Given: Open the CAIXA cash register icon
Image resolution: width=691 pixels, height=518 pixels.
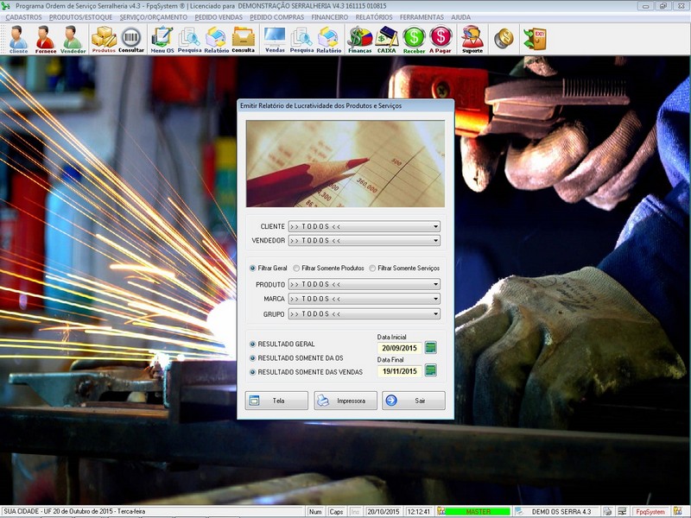Looking at the screenshot, I should 387,39.
